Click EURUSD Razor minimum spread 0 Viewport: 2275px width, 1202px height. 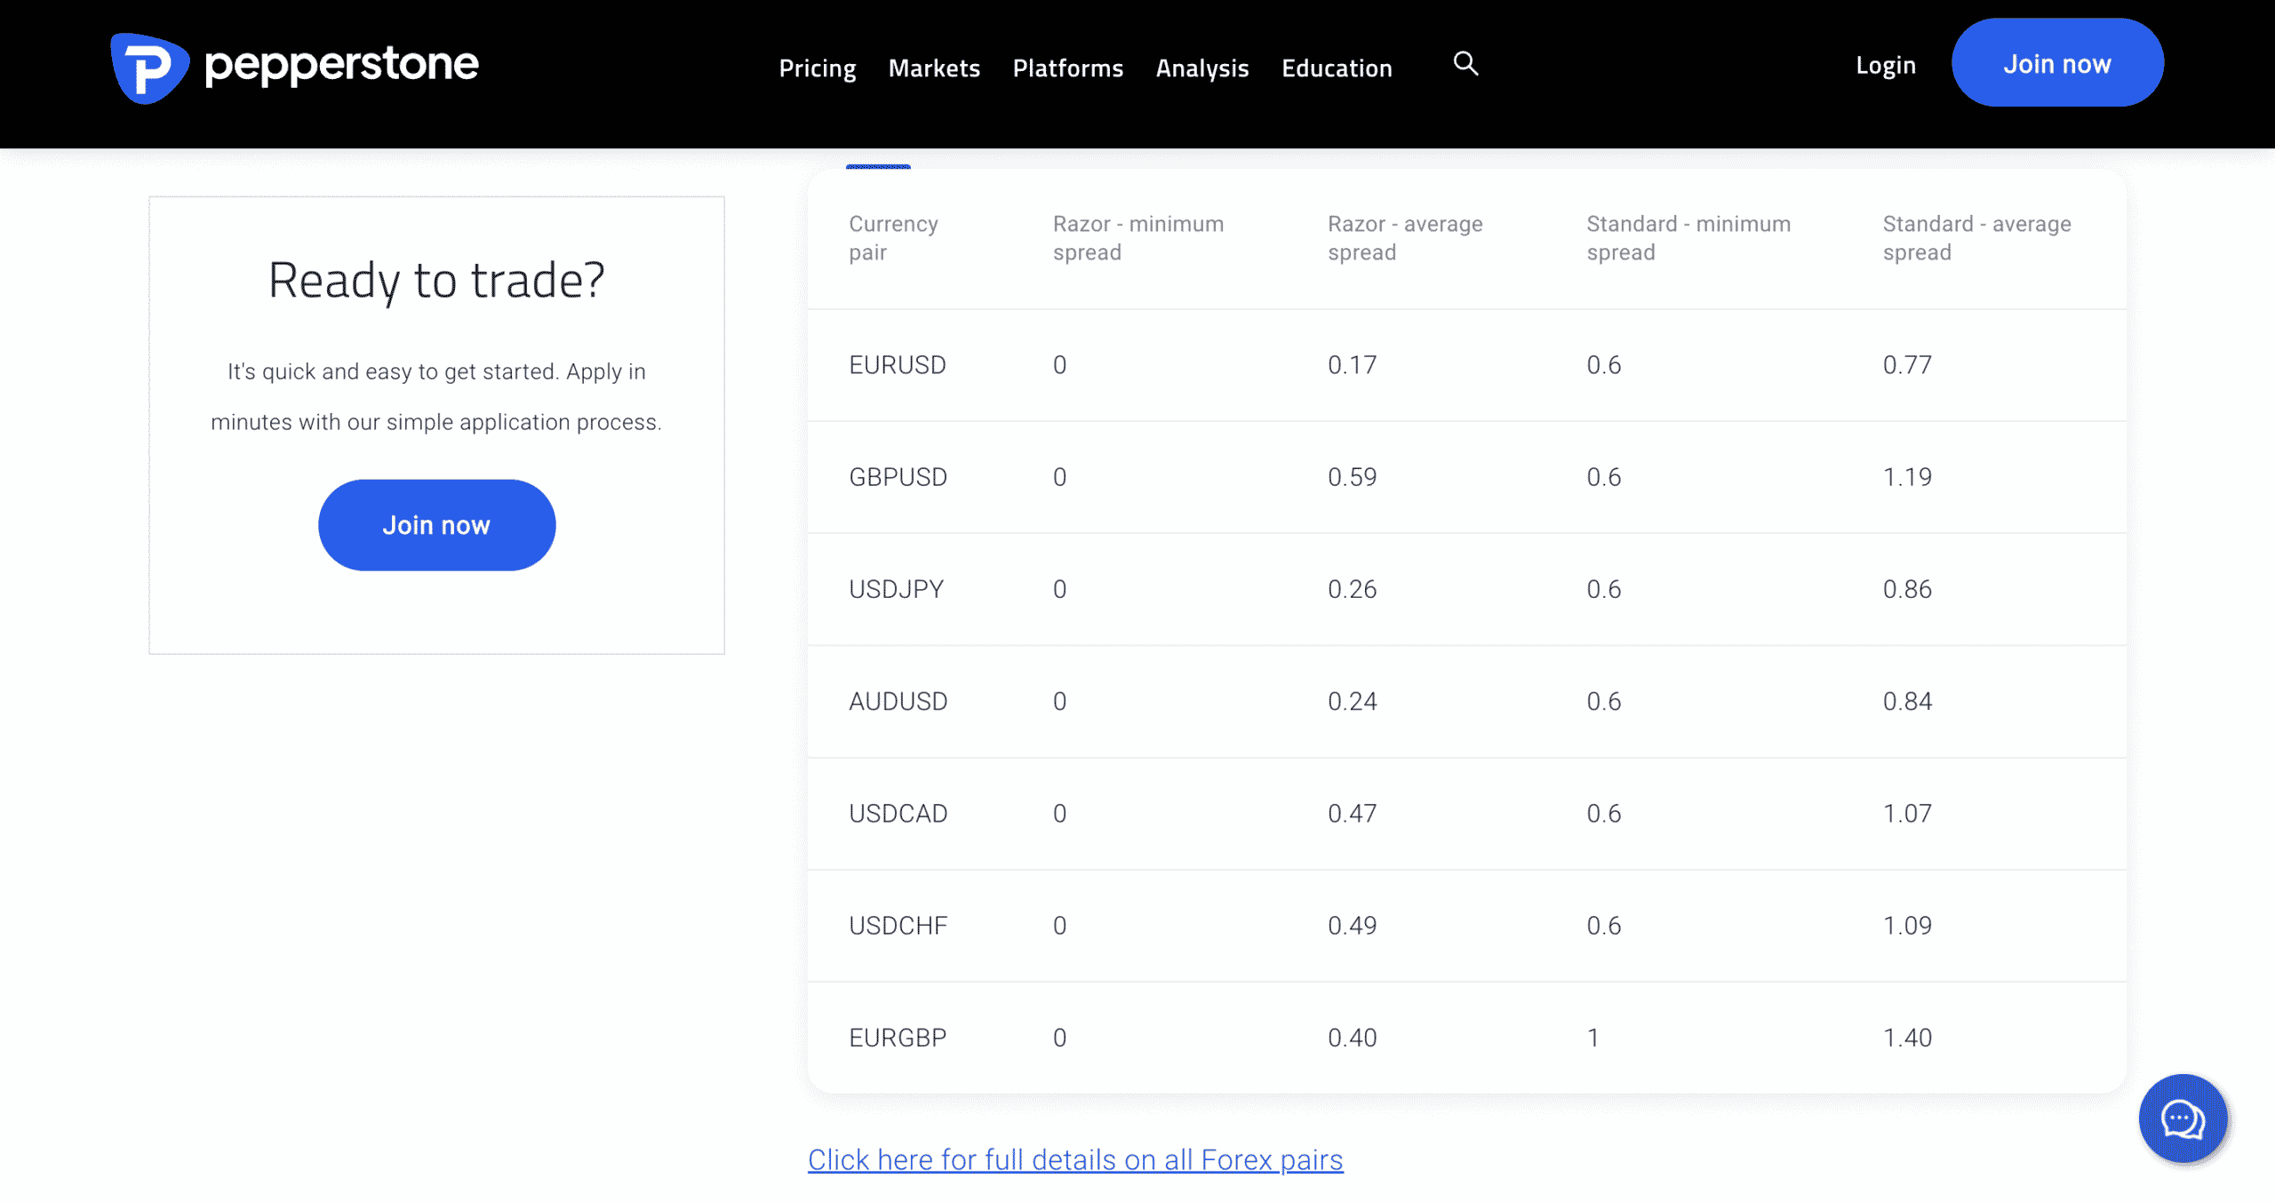pyautogui.click(x=1059, y=365)
